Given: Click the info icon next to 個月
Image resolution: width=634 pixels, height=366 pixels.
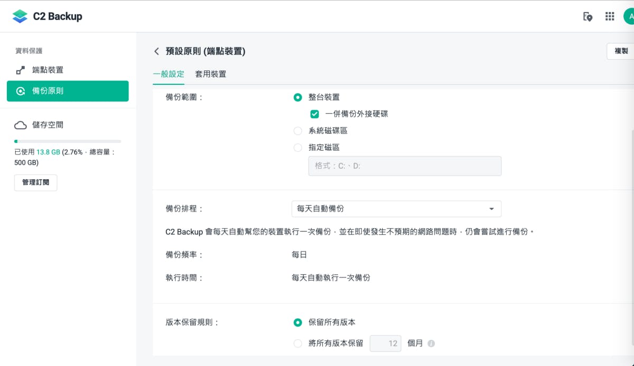Looking at the screenshot, I should 431,344.
